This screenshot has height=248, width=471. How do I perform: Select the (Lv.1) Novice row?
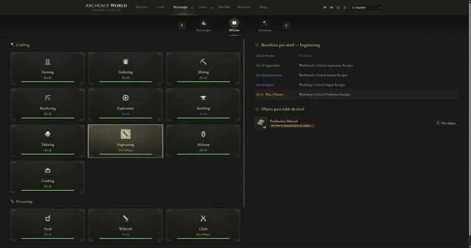click(356, 56)
